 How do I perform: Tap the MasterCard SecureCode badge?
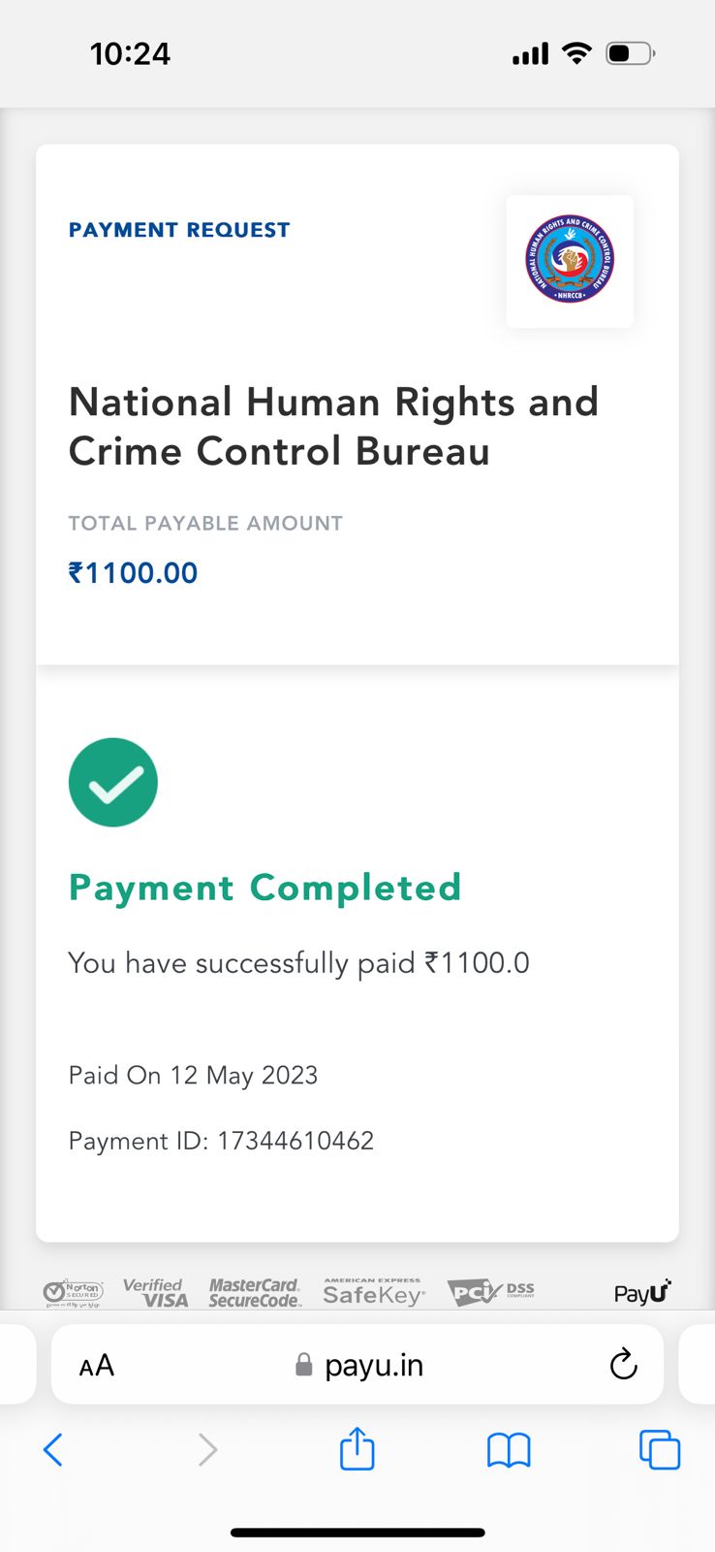[x=255, y=1292]
